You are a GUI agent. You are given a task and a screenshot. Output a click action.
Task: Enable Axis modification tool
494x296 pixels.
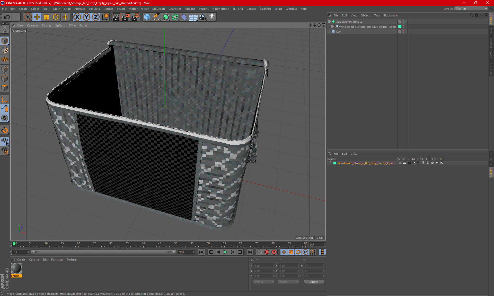pyautogui.click(x=5, y=99)
